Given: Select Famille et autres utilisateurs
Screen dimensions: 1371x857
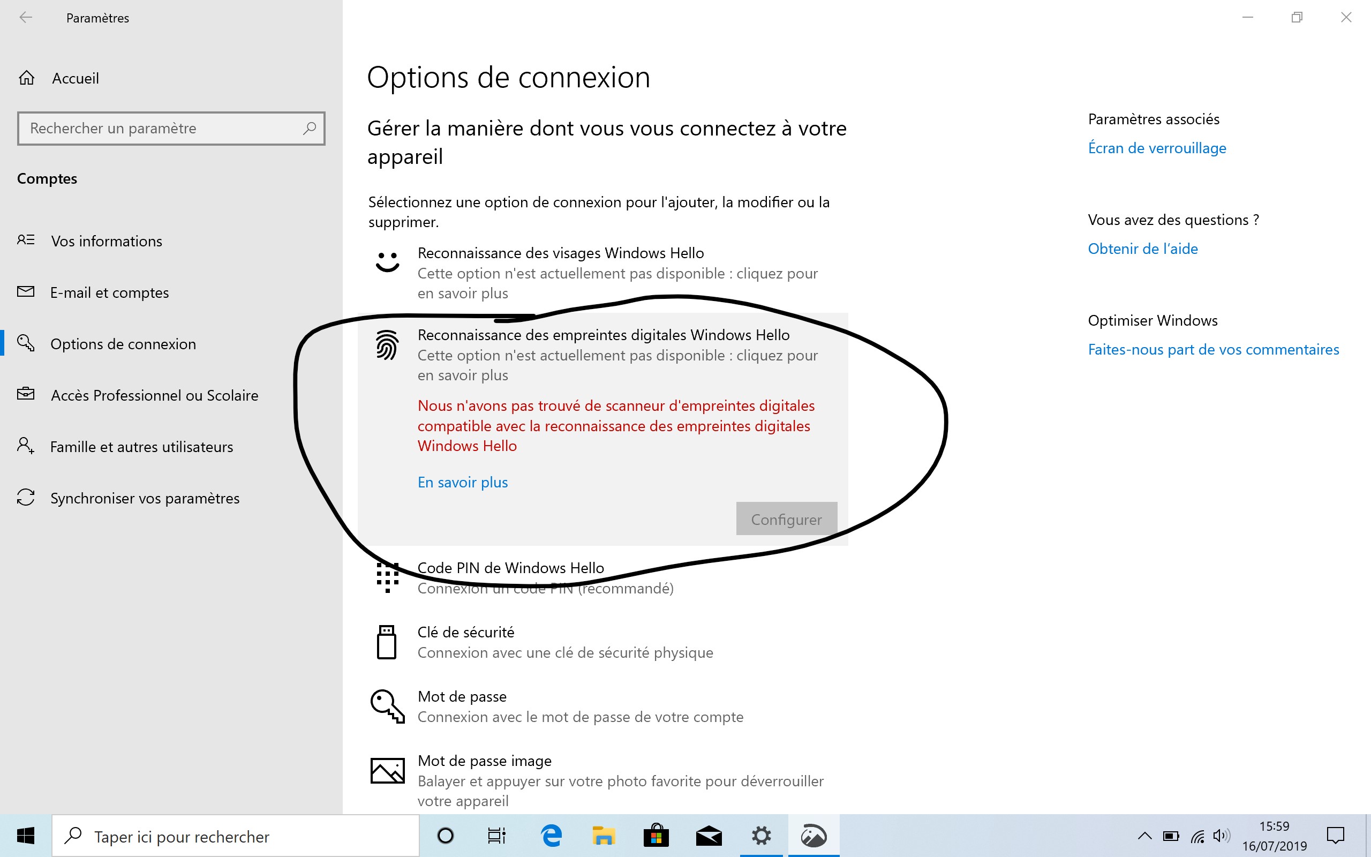Looking at the screenshot, I should 141,447.
